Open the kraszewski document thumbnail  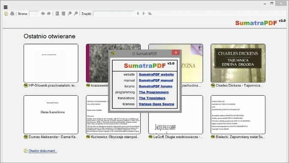(97, 63)
